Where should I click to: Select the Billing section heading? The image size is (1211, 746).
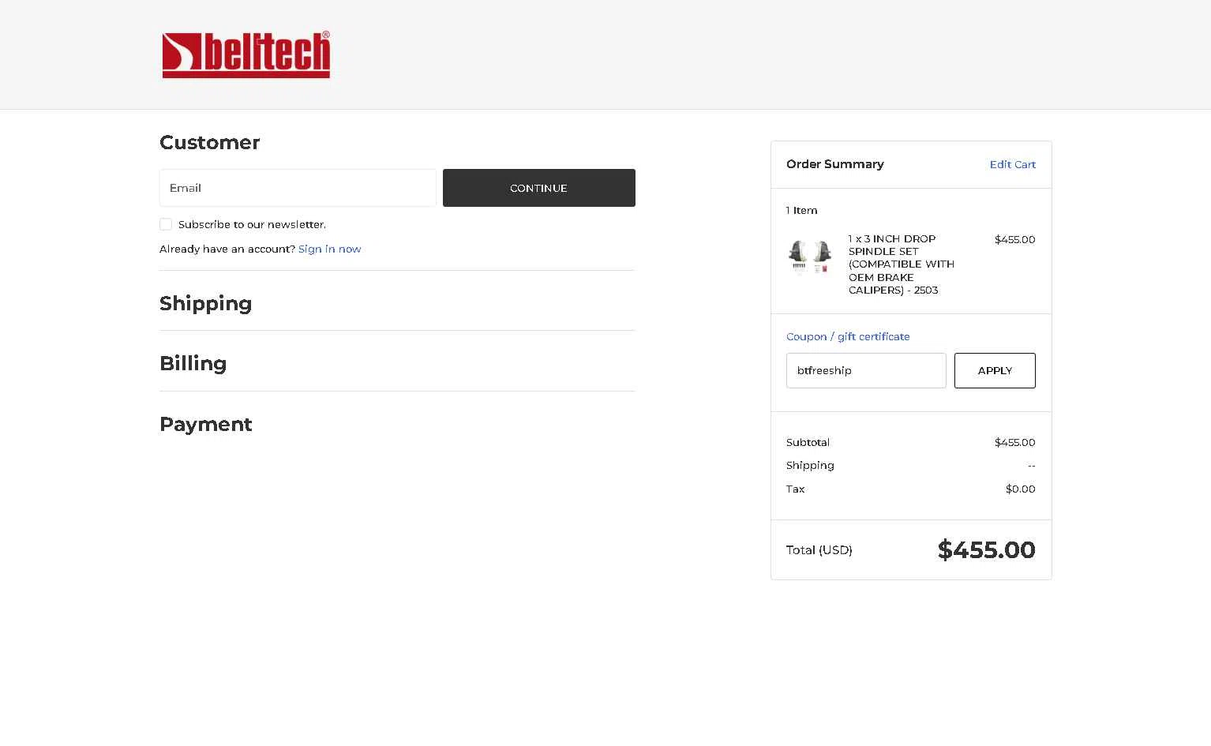coord(193,363)
